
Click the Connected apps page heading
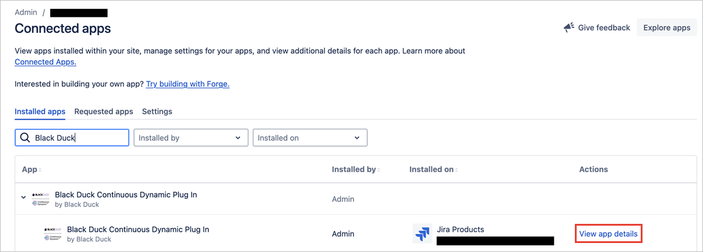(x=63, y=29)
